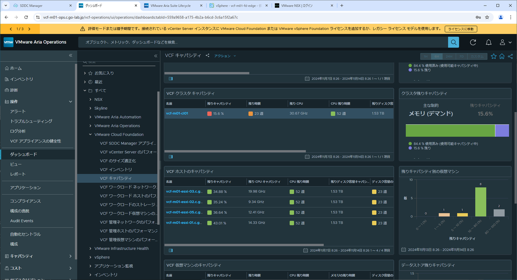Collapse the すべて folder

(x=85, y=91)
